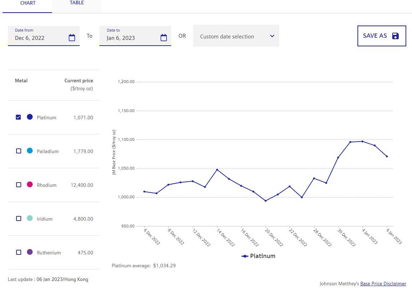Tick the Rhodium checkbox
Screen dimensions: 412x290
(x=19, y=185)
